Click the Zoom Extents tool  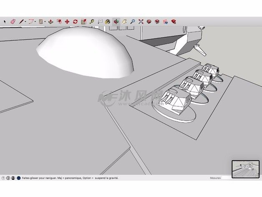tap(141, 21)
